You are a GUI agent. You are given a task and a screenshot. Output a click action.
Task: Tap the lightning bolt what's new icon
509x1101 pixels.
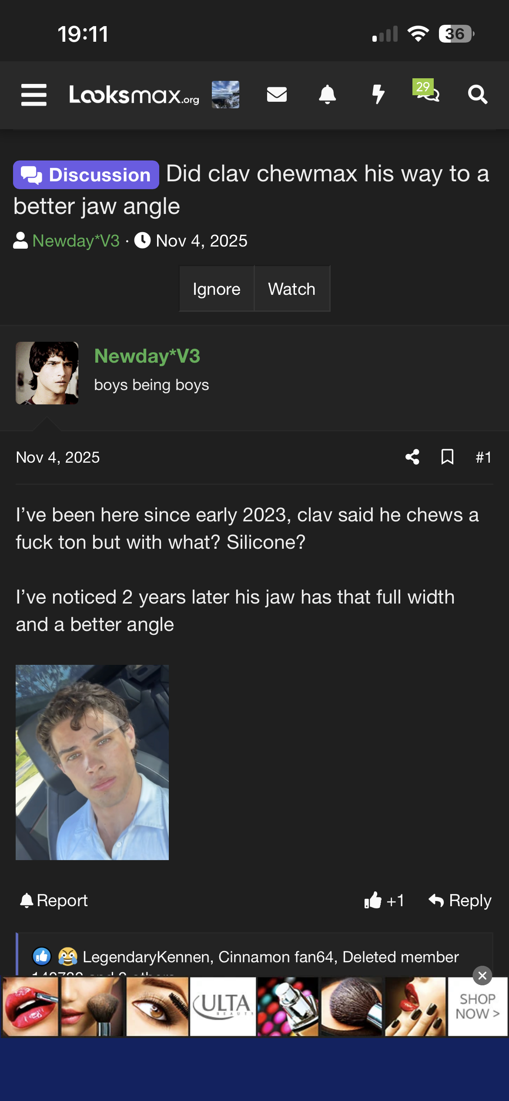[x=378, y=95]
